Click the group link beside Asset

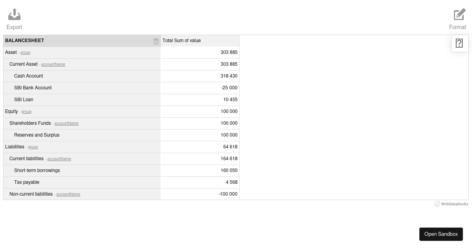[25, 53]
